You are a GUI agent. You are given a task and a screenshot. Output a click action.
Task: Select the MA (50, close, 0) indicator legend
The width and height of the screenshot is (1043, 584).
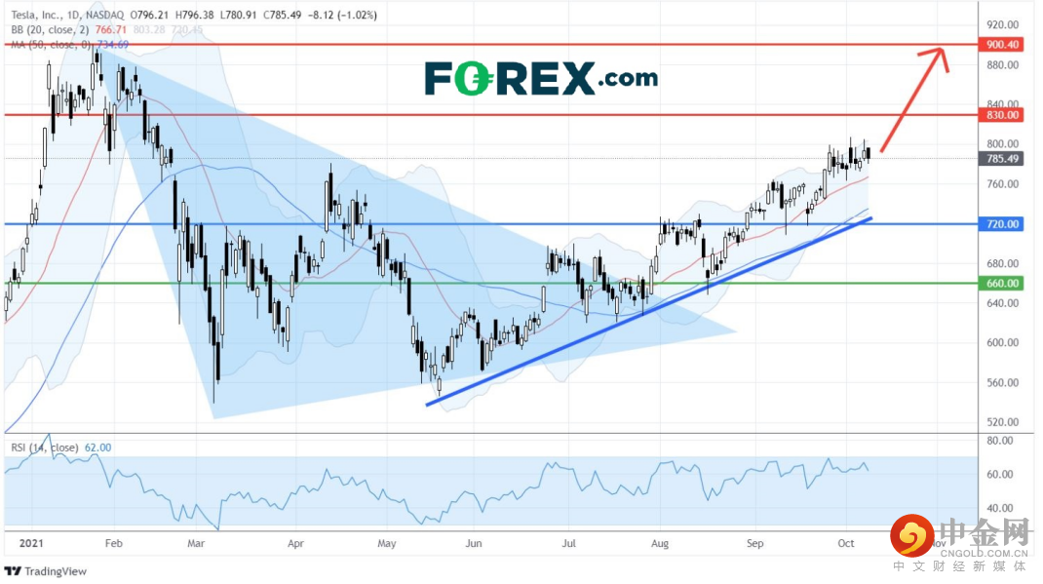coord(52,45)
